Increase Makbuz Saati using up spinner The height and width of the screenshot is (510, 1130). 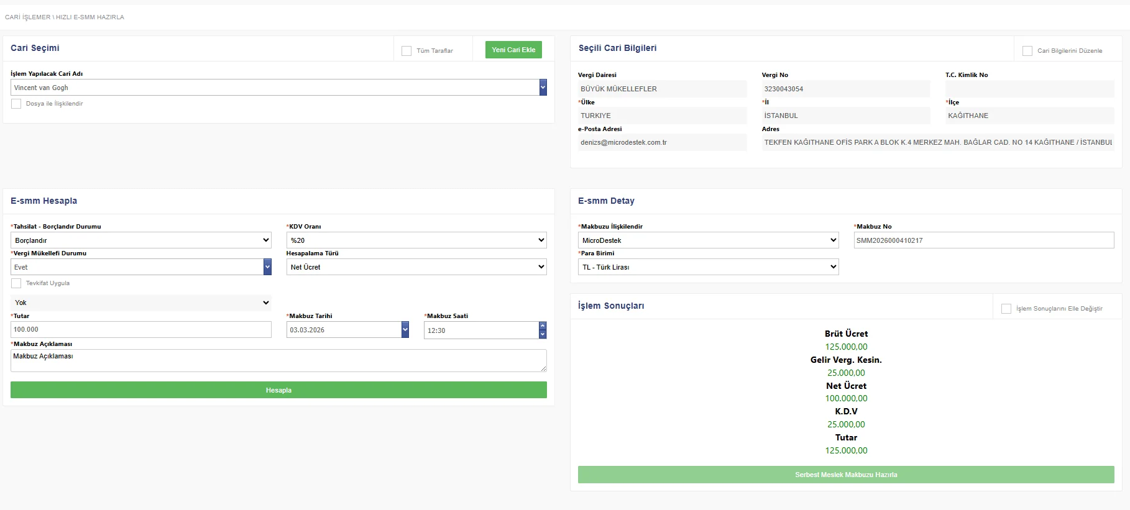543,326
